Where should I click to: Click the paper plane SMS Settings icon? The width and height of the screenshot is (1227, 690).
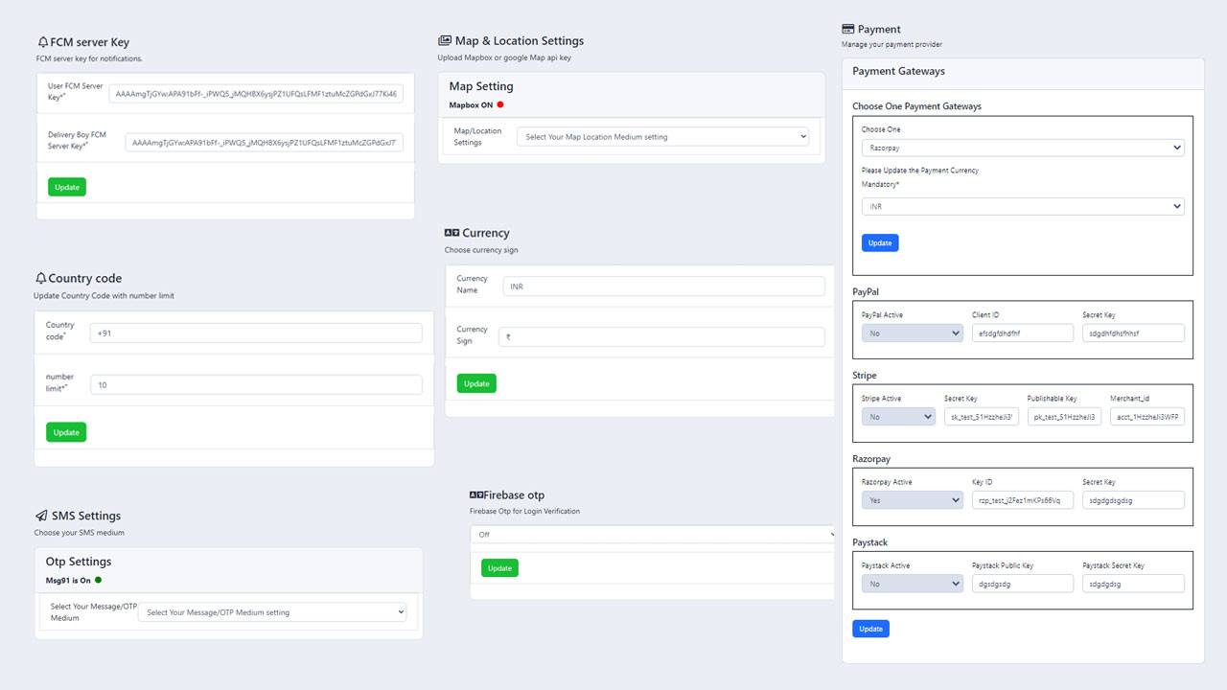(x=41, y=516)
